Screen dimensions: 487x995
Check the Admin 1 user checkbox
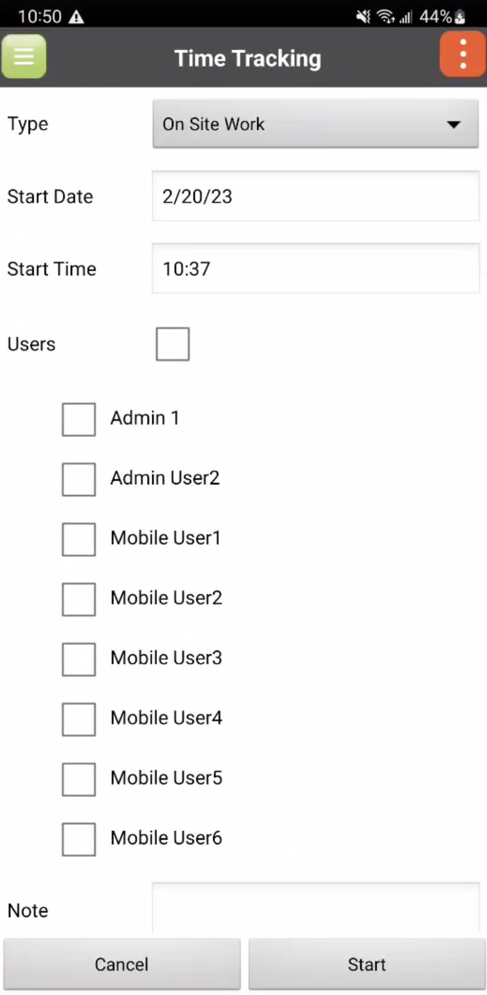pyautogui.click(x=79, y=419)
